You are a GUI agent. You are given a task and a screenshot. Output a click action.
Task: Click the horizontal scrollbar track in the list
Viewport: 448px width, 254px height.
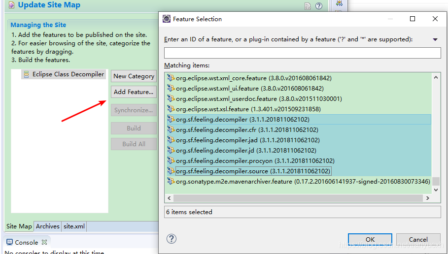(298, 198)
